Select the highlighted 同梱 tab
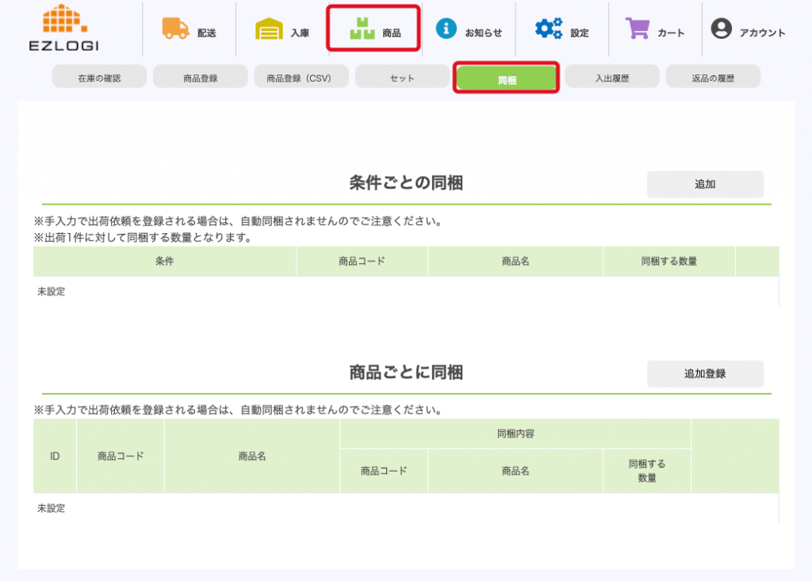812x581 pixels. 507,78
